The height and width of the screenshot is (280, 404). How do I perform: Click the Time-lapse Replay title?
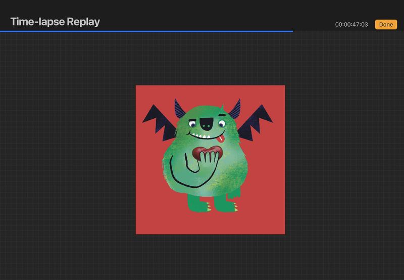(55, 22)
